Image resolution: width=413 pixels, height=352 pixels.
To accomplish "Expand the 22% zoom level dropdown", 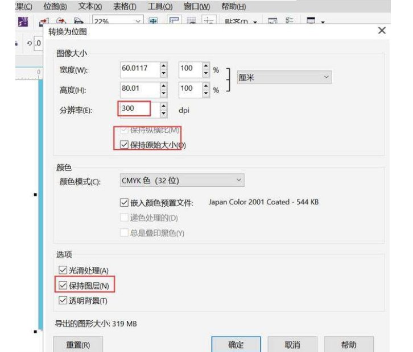I will tap(138, 21).
